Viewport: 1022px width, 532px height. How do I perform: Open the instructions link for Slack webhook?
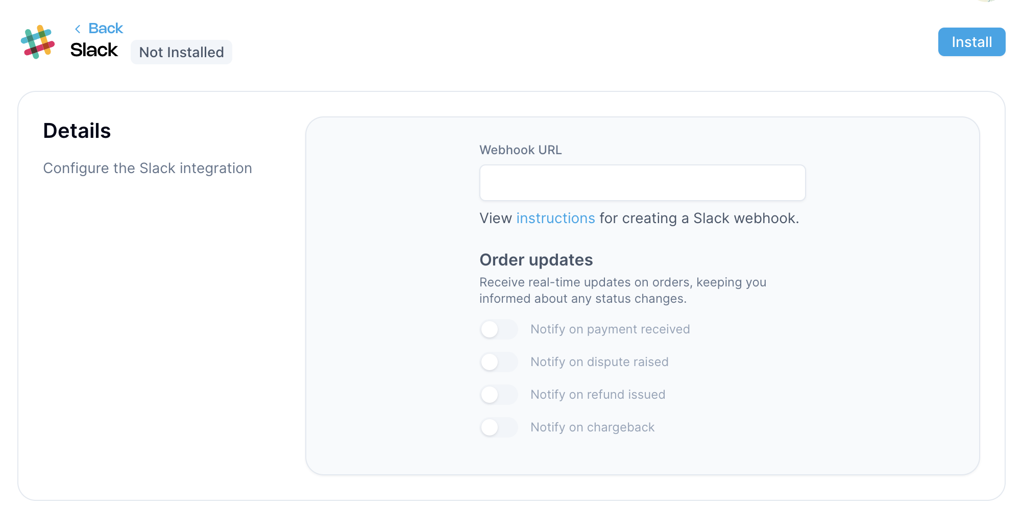point(555,219)
